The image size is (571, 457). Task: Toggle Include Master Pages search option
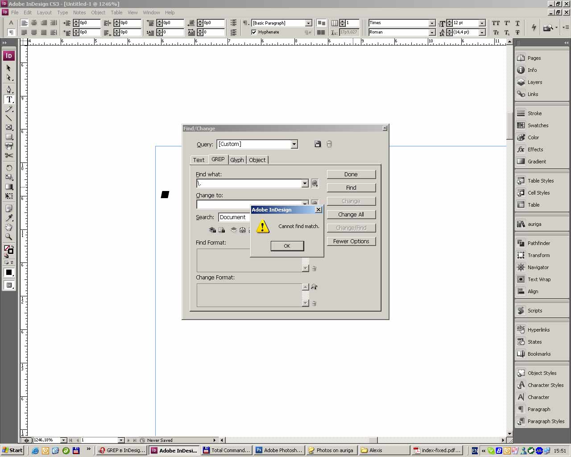[242, 230]
